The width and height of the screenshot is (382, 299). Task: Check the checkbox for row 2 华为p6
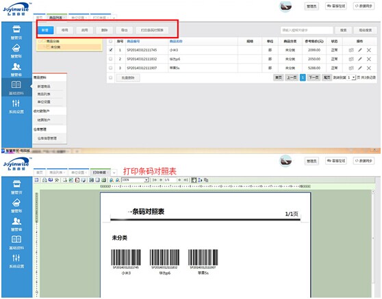[111, 59]
